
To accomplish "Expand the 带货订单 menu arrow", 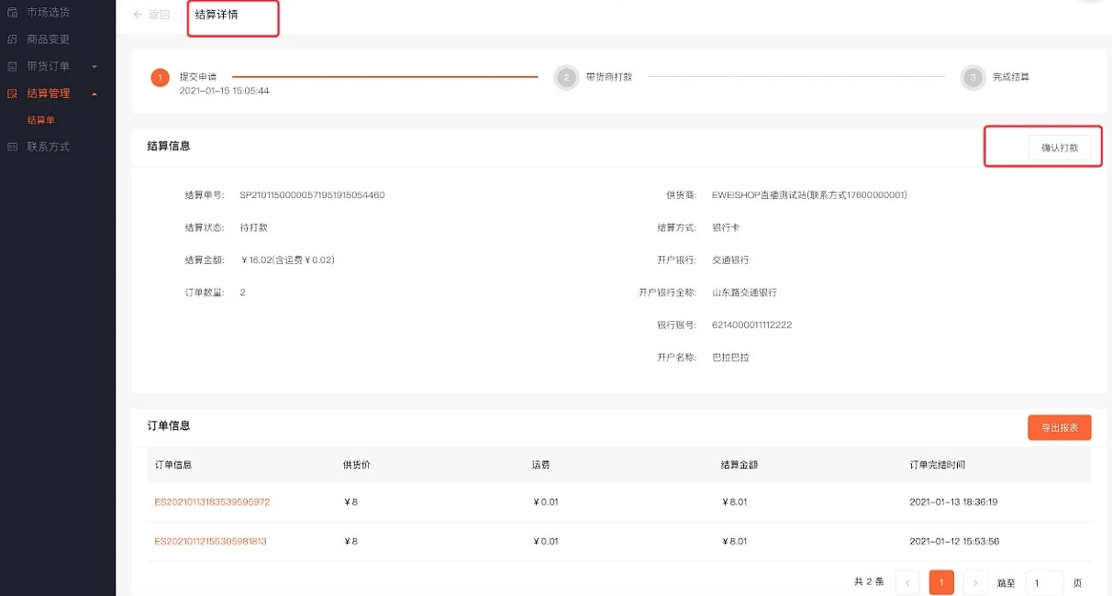I will (x=95, y=67).
